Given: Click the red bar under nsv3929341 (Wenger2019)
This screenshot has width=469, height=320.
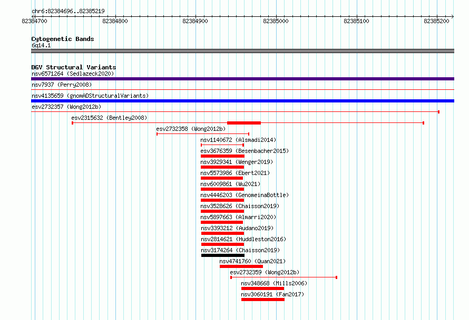Looking at the screenshot, I should pos(222,167).
